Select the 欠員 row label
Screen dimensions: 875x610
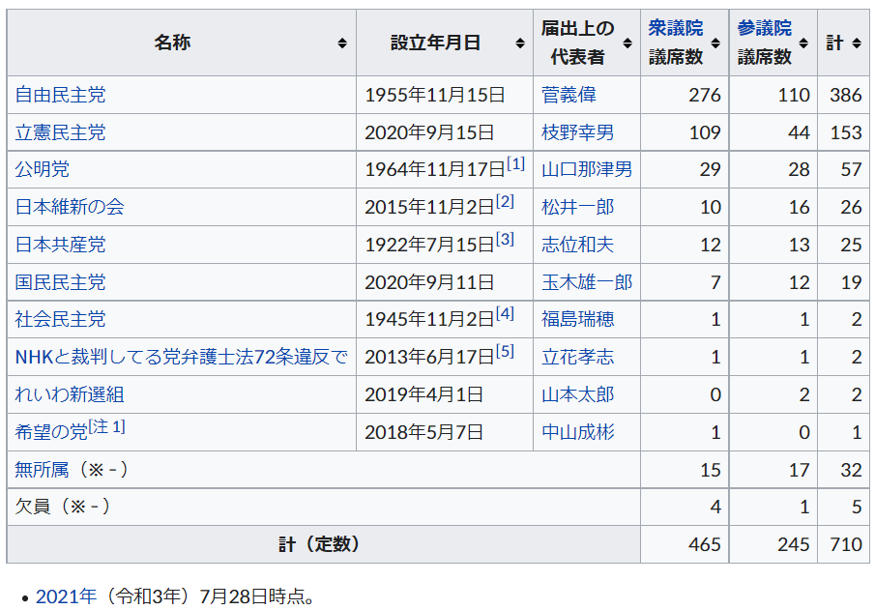point(63,507)
